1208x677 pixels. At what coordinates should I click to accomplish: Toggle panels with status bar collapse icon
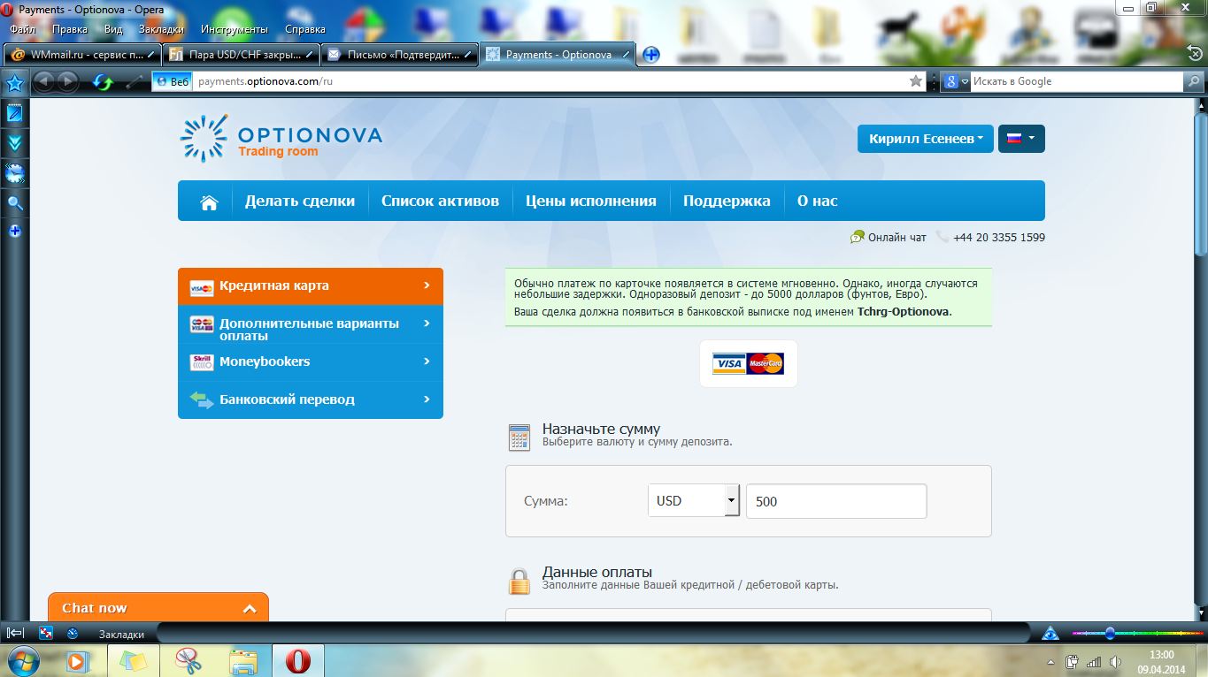(15, 633)
